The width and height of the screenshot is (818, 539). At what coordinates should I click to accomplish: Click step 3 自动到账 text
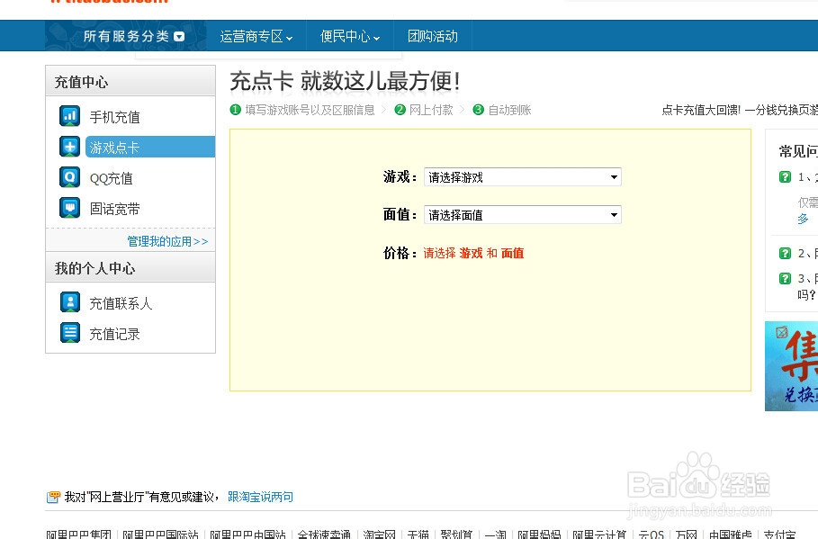click(x=509, y=110)
